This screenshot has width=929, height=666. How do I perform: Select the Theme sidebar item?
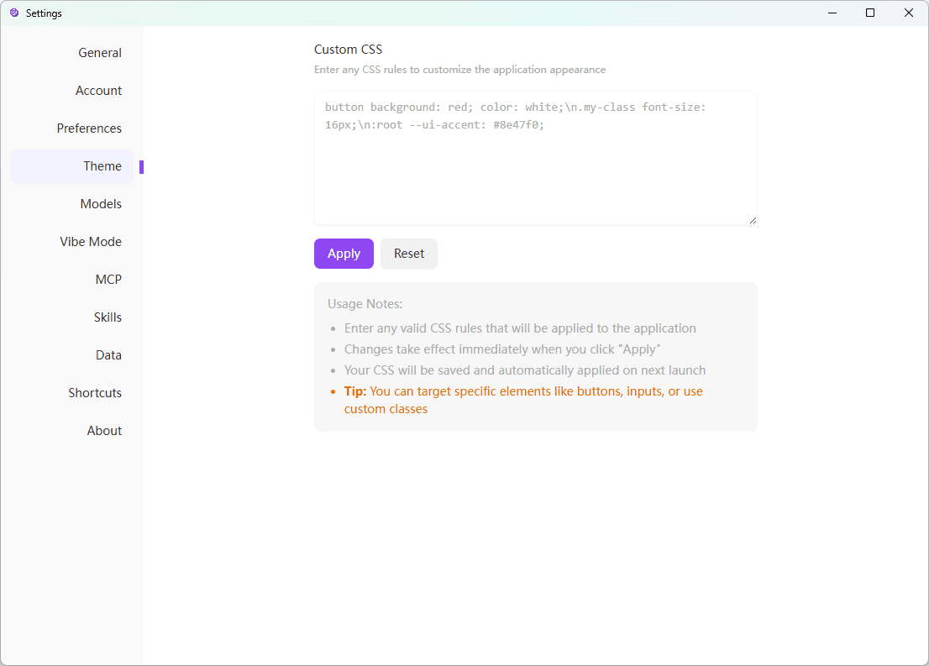tap(102, 166)
